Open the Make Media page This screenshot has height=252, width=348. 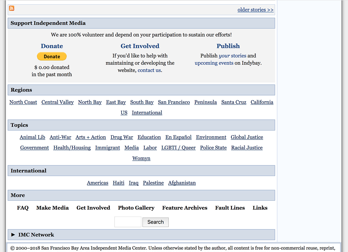pos(52,208)
